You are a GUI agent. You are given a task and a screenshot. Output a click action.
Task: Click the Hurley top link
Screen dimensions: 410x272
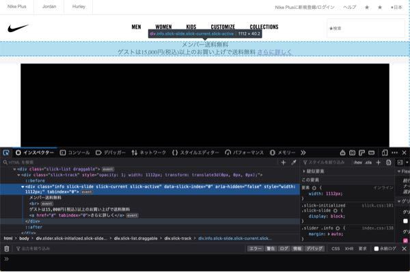(x=79, y=7)
